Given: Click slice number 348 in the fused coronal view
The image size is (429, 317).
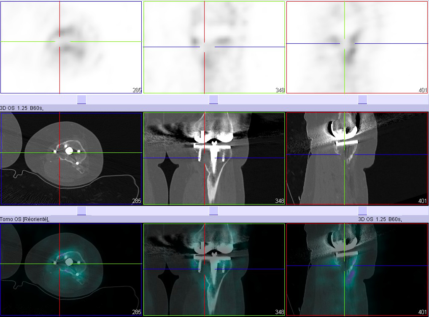Looking at the screenshot, I should click(x=280, y=312).
